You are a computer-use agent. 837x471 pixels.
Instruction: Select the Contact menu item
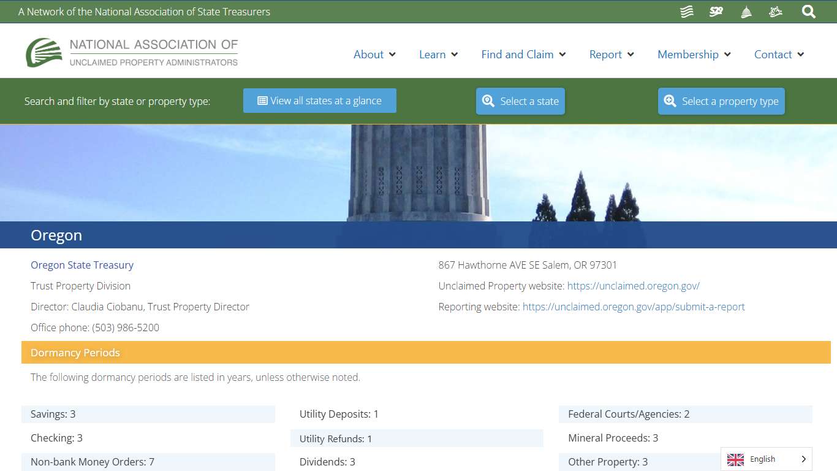(778, 55)
